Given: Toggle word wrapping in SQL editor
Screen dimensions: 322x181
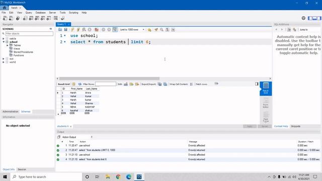Looking at the screenshot, I should [173, 30].
